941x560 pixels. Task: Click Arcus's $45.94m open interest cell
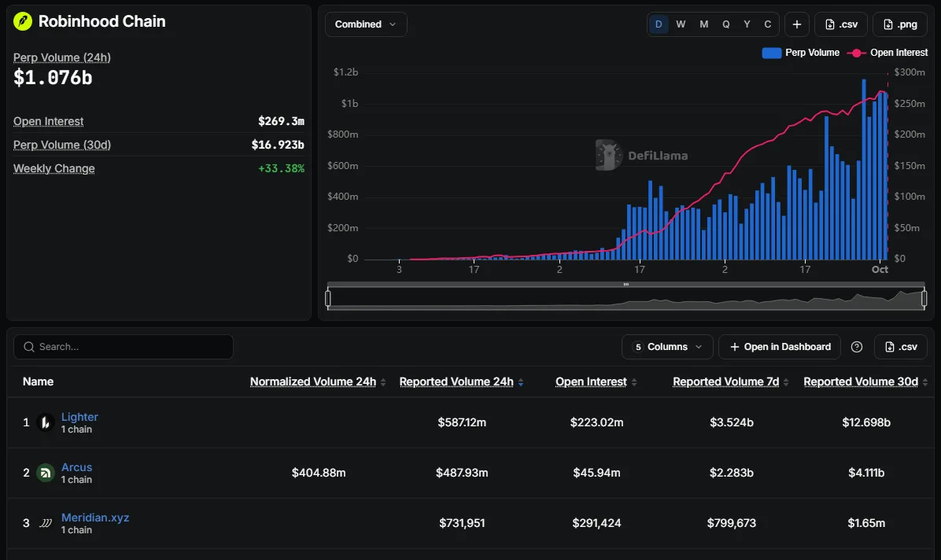(596, 473)
